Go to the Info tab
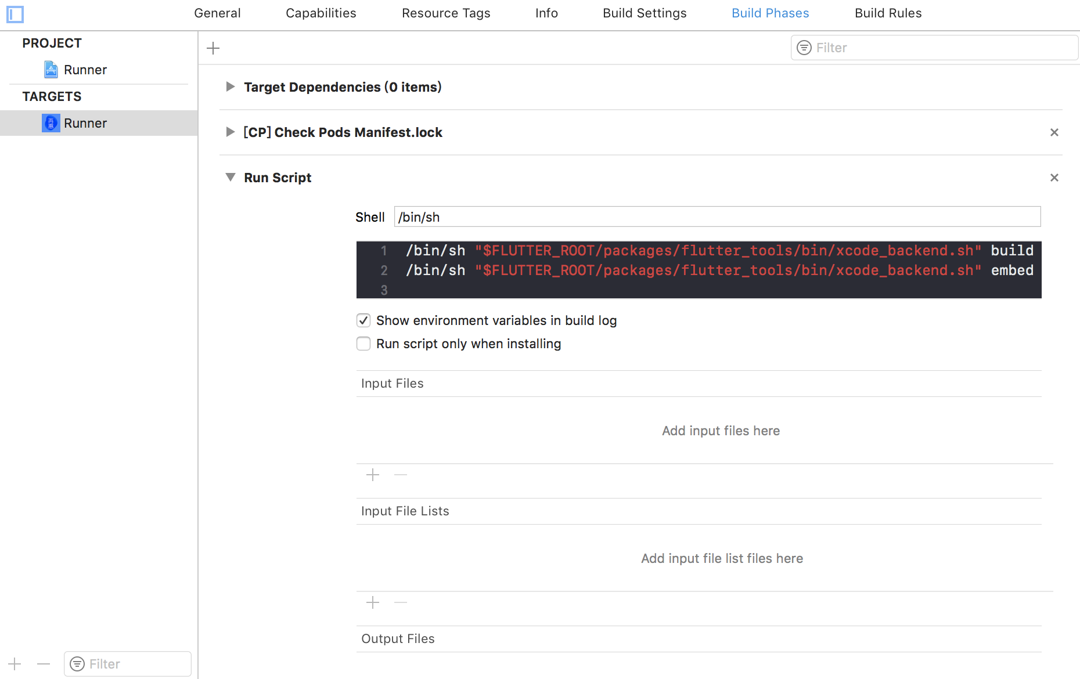This screenshot has height=679, width=1080. click(x=546, y=13)
